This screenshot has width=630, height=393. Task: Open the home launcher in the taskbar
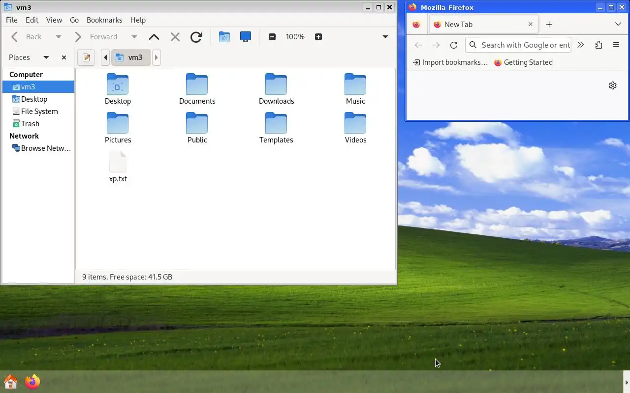11,382
